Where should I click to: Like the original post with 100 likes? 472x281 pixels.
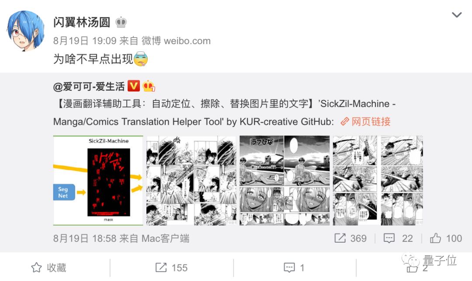click(x=446, y=238)
